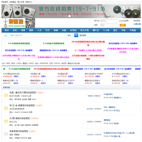Open 入会 in the navigation bar
The width and height of the screenshot is (142, 142).
pyautogui.click(x=39, y=30)
